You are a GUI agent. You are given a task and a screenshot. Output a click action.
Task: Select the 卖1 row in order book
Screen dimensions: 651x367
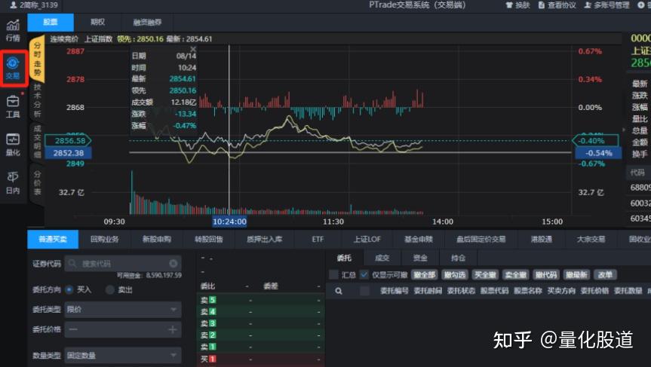click(x=261, y=346)
